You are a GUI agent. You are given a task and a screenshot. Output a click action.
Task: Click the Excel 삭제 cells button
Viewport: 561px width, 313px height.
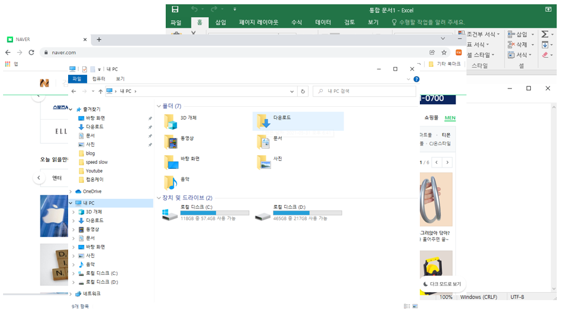520,45
